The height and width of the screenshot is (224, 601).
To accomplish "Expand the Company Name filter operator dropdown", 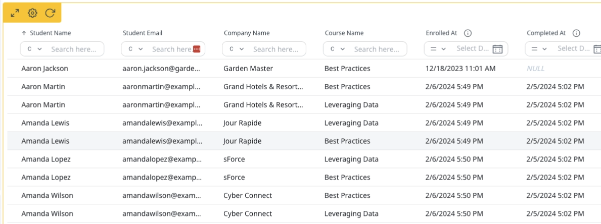I will [237, 49].
